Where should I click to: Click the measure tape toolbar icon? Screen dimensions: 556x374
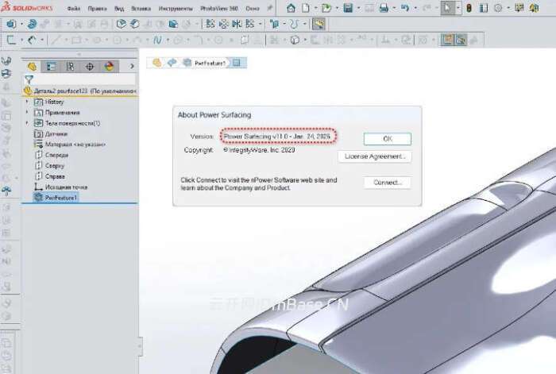(319, 24)
